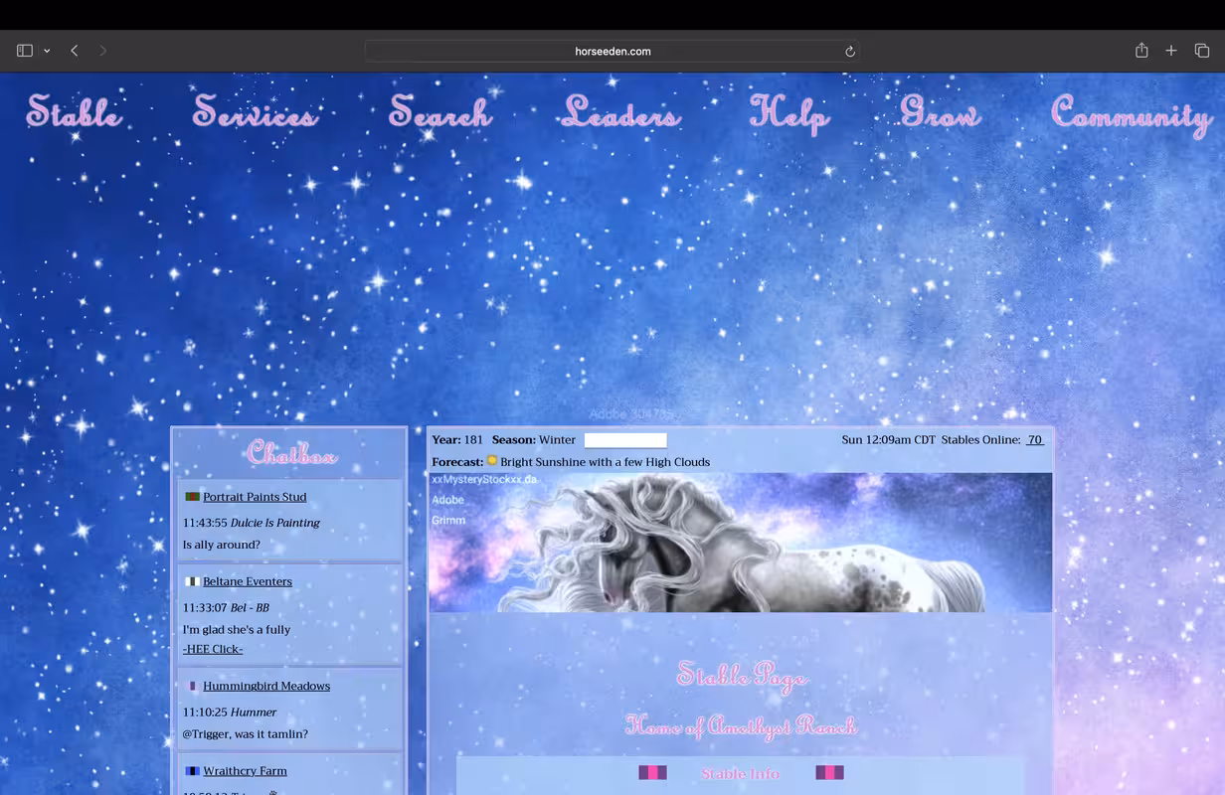This screenshot has height=795, width=1225.
Task: Click the flag icon beside Portrait Paints Stud
Action: [x=192, y=497]
